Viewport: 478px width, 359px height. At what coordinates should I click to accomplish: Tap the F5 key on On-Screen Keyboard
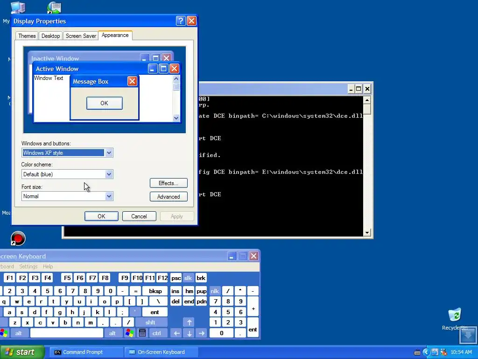pos(67,278)
